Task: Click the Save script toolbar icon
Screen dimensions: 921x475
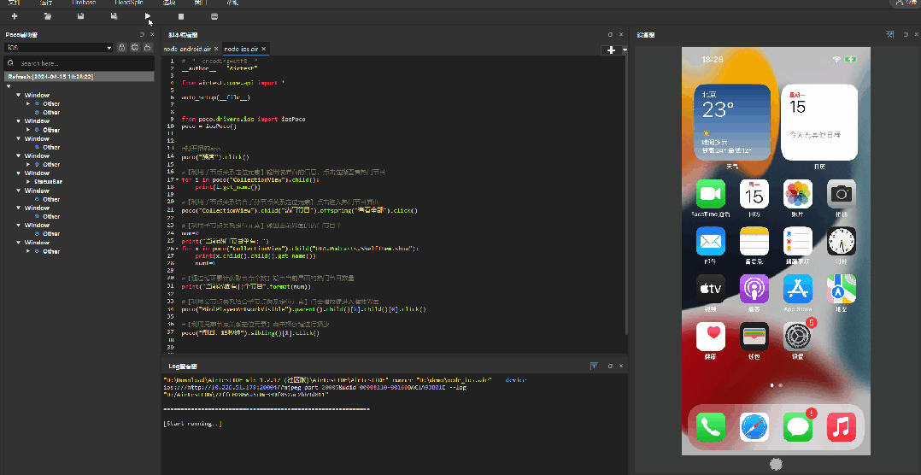Action: pyautogui.click(x=81, y=16)
